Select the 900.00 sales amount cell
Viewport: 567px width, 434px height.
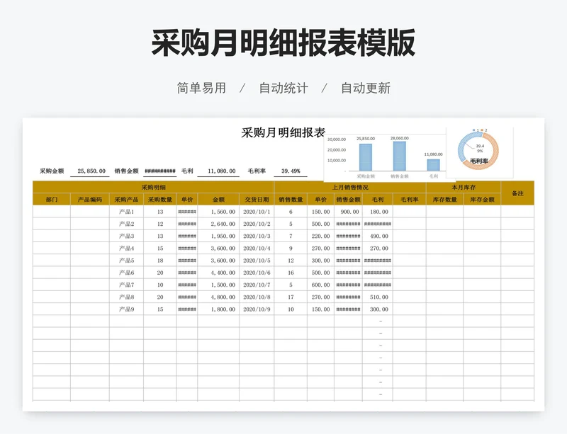point(348,212)
